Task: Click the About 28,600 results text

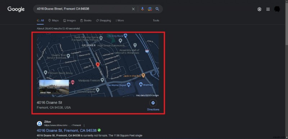Action: [58, 29]
